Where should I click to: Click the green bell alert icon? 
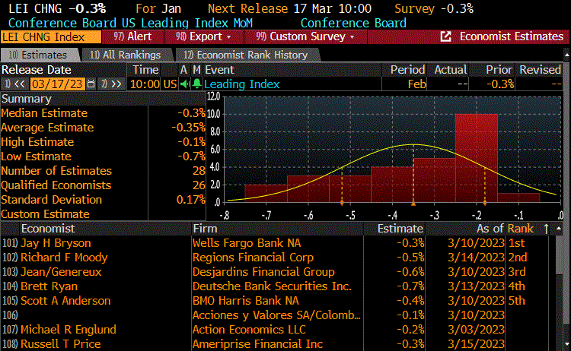pyautogui.click(x=197, y=84)
